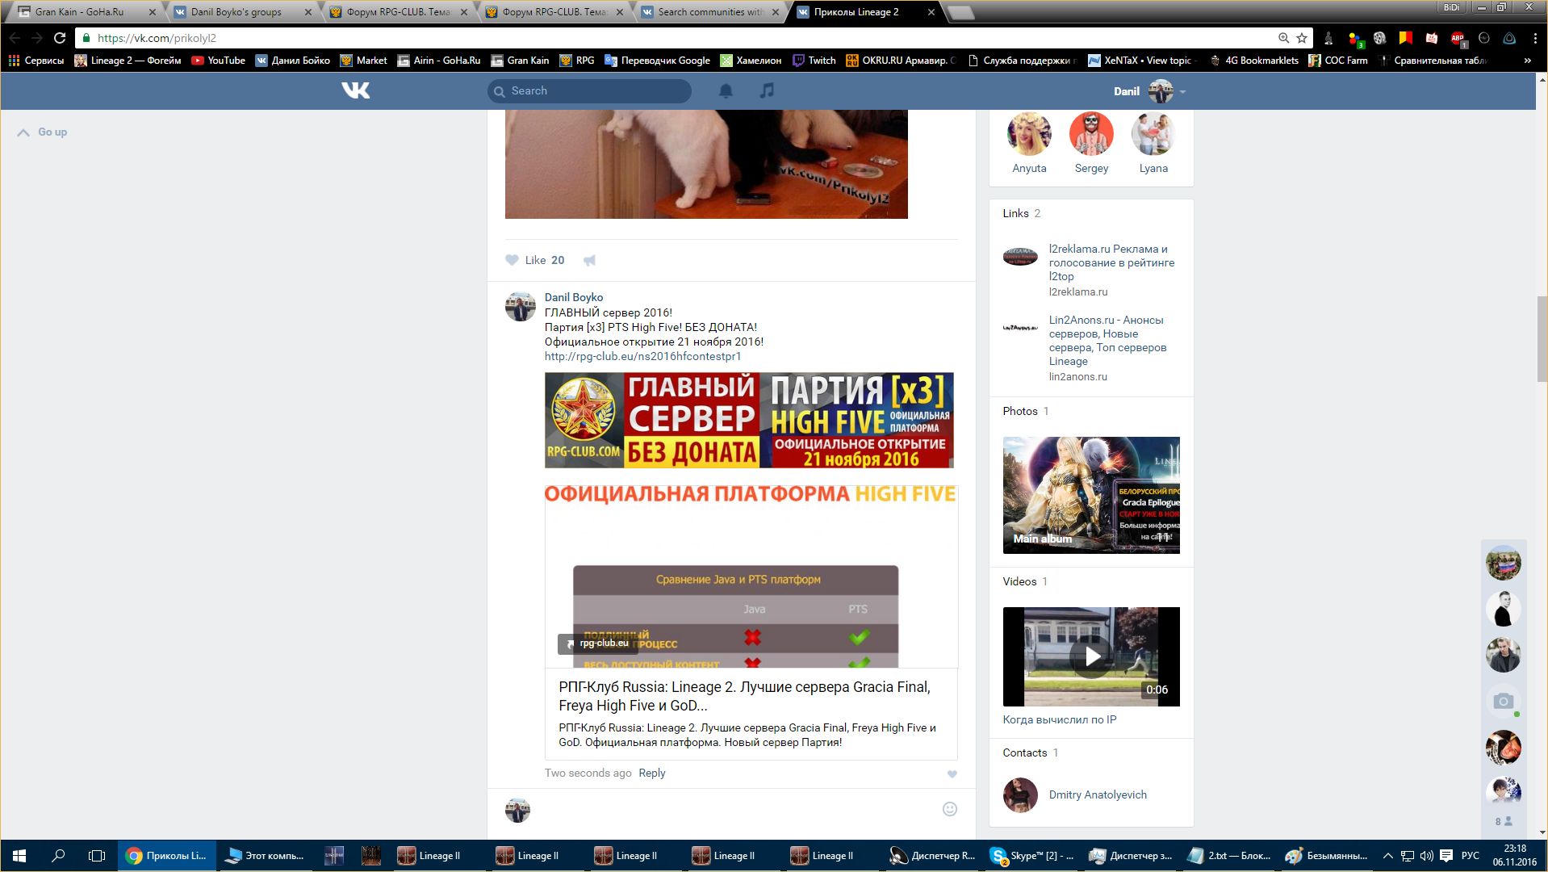Play the 0:06 video
The width and height of the screenshot is (1548, 872).
(1091, 656)
